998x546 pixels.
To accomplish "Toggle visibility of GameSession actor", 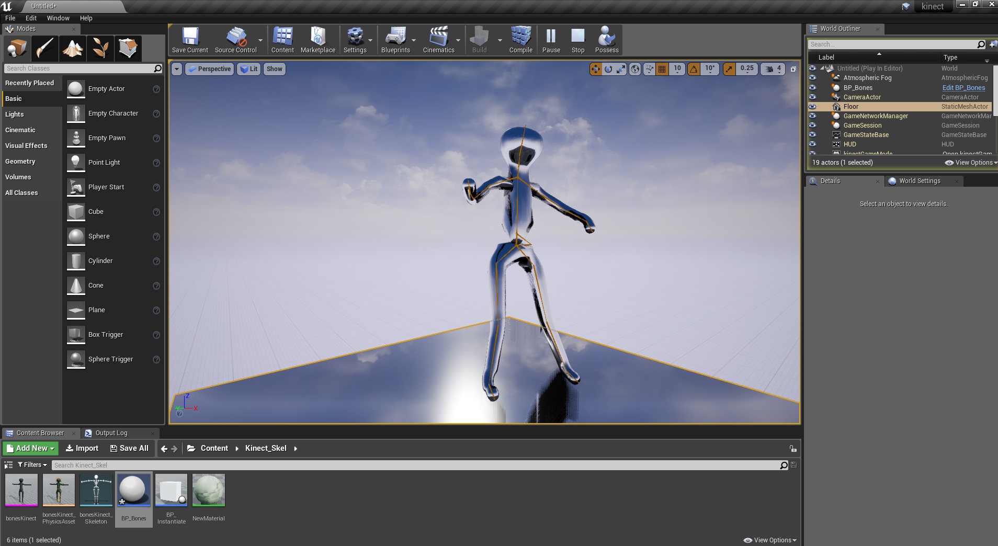I will (812, 125).
